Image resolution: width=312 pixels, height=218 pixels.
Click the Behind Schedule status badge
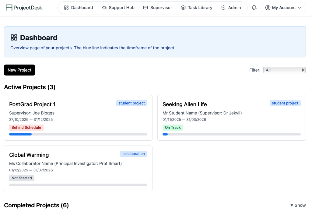tap(26, 127)
